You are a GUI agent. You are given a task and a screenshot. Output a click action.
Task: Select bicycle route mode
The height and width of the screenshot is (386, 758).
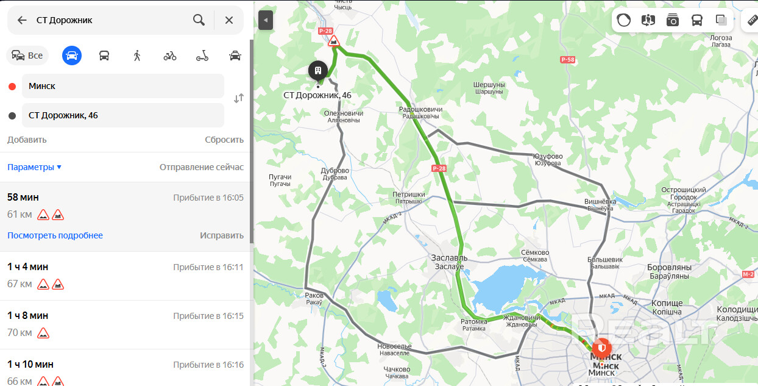pos(170,55)
